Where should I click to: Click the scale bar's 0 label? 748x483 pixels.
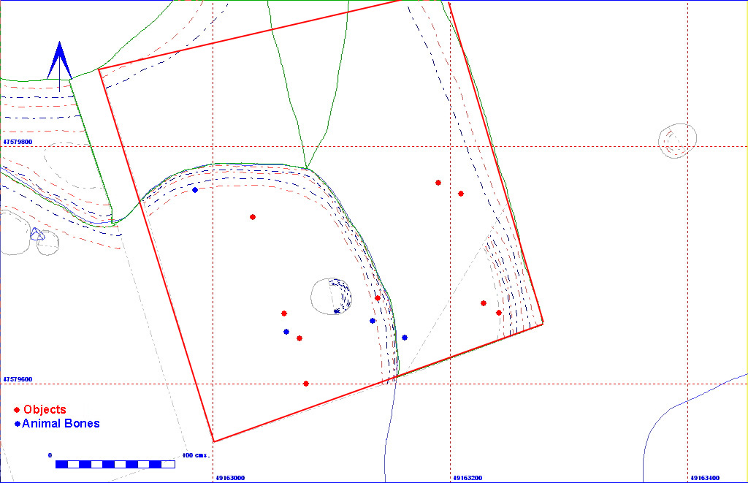click(x=50, y=455)
